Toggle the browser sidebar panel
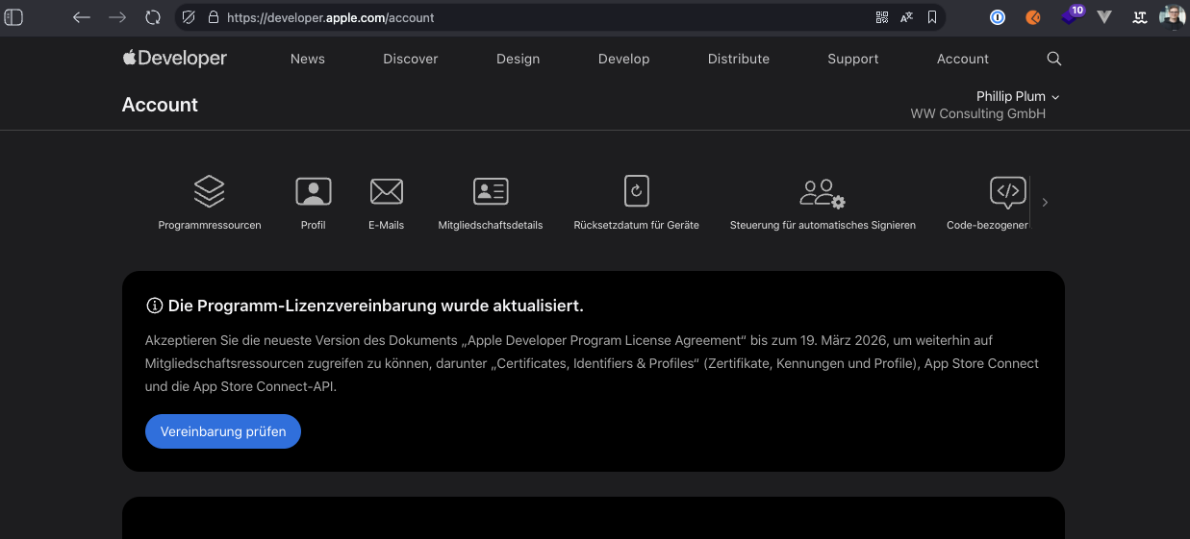This screenshot has height=539, width=1190. click(14, 17)
